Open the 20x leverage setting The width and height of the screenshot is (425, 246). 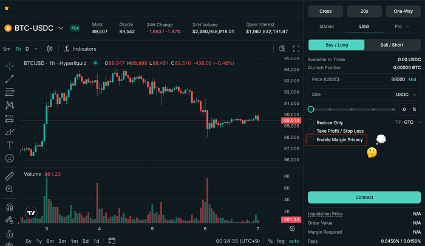[364, 11]
